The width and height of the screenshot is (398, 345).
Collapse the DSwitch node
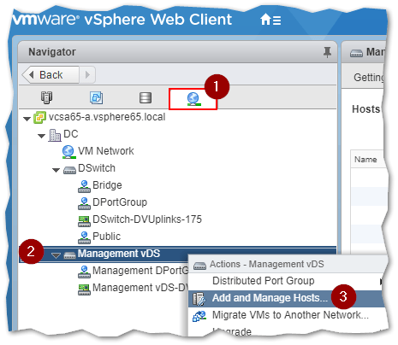[x=56, y=170]
